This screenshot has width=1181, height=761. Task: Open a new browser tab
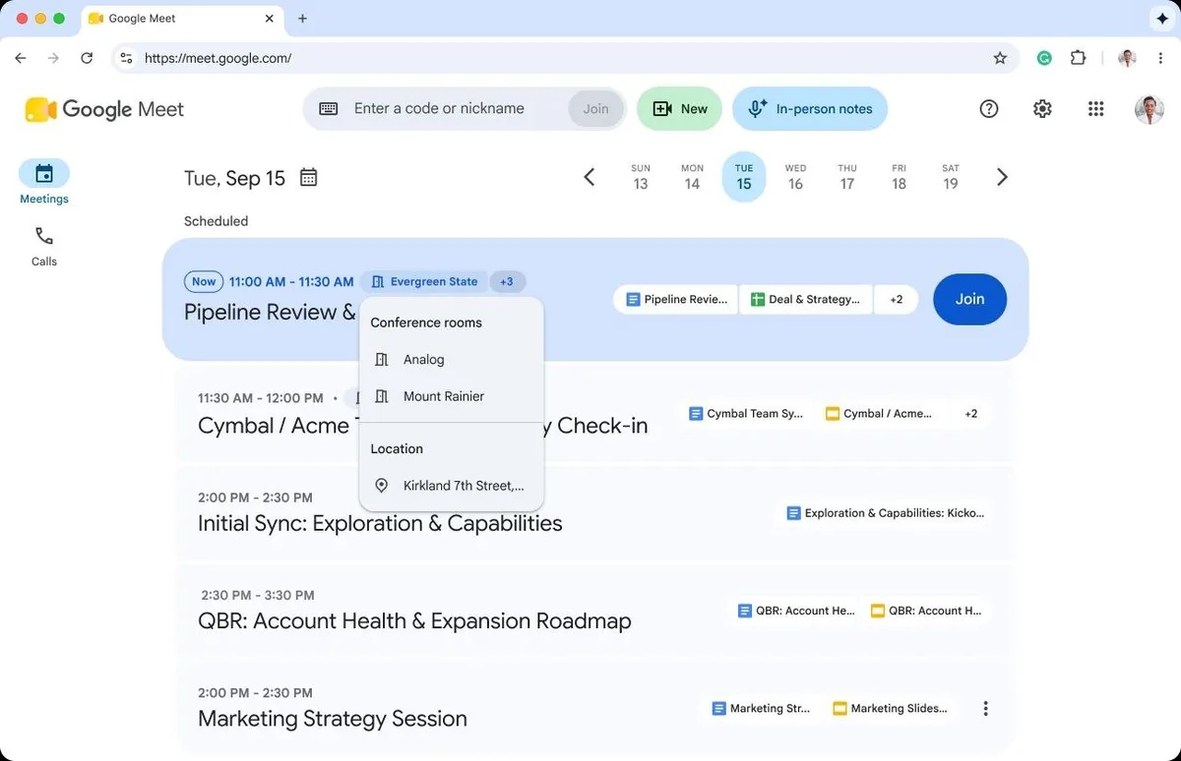[302, 19]
